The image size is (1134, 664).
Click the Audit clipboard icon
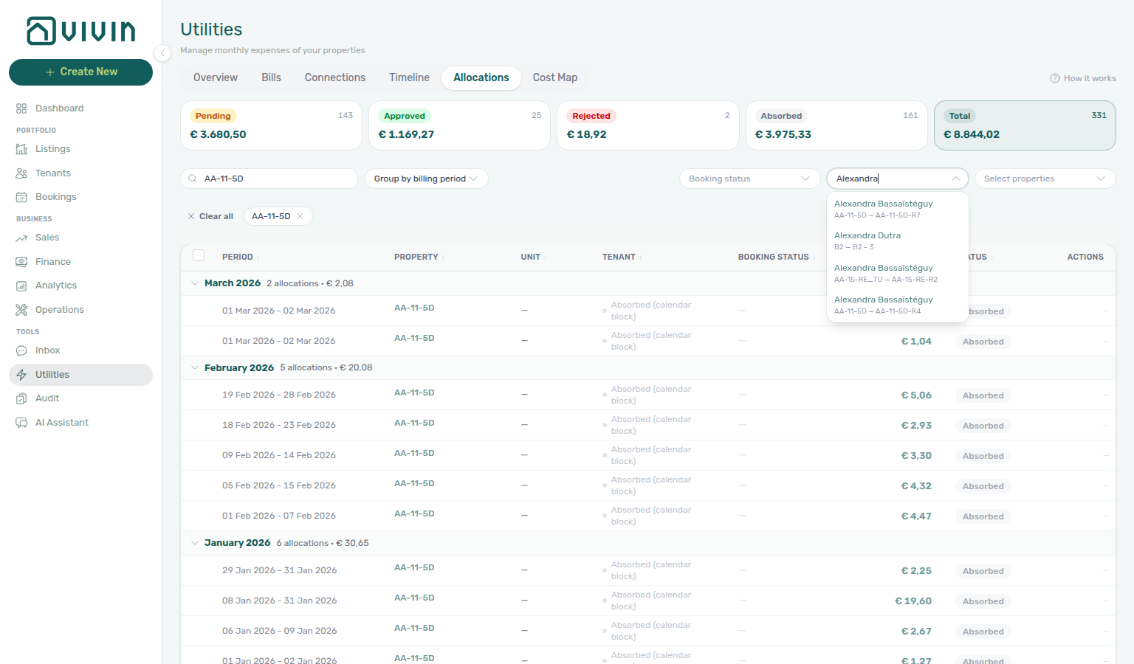[x=21, y=398]
